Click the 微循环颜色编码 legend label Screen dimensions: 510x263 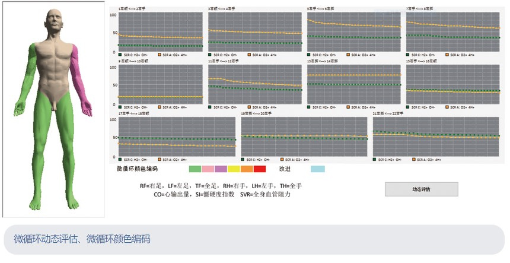[142, 169]
